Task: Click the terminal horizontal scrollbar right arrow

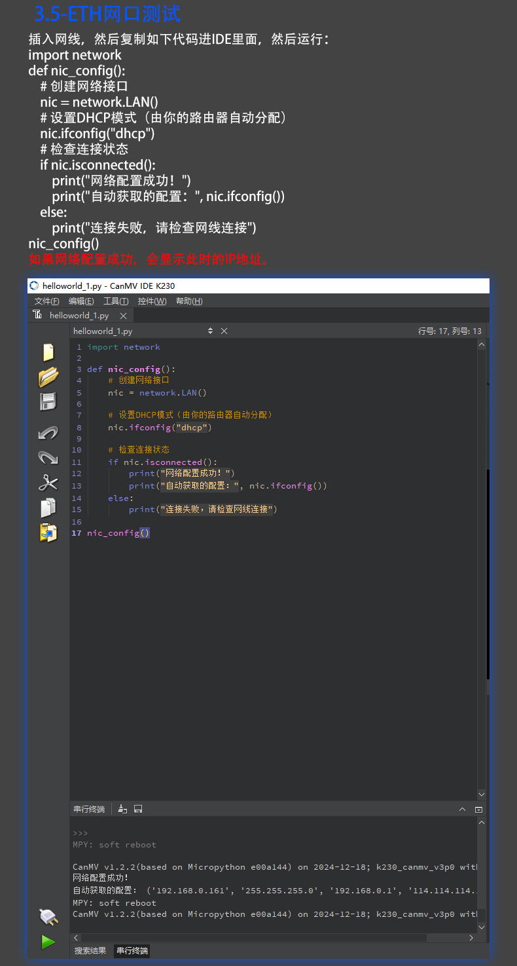Action: (471, 938)
